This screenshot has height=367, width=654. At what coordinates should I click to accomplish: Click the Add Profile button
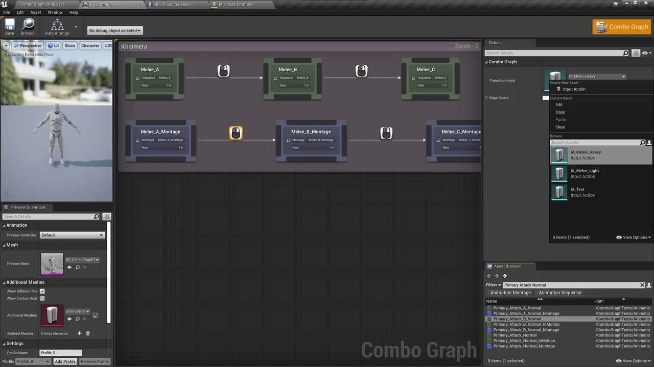coord(64,361)
